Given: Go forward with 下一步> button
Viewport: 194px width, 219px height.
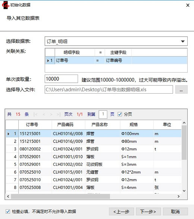Looking at the screenshot, I should [x=148, y=212].
